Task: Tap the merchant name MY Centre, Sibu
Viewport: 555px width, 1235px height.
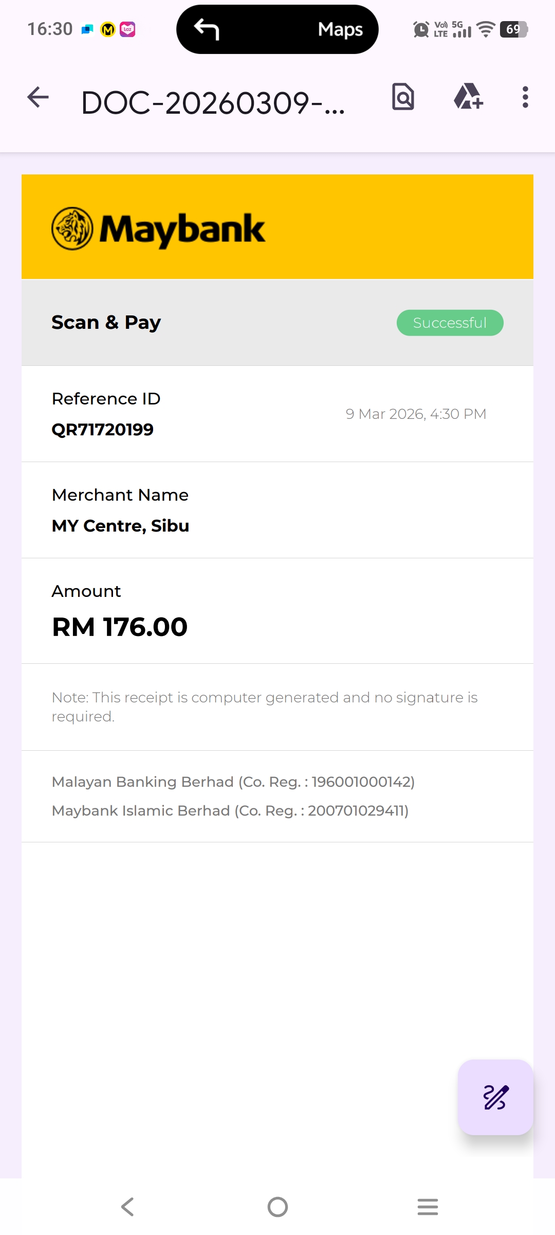Action: click(x=121, y=526)
